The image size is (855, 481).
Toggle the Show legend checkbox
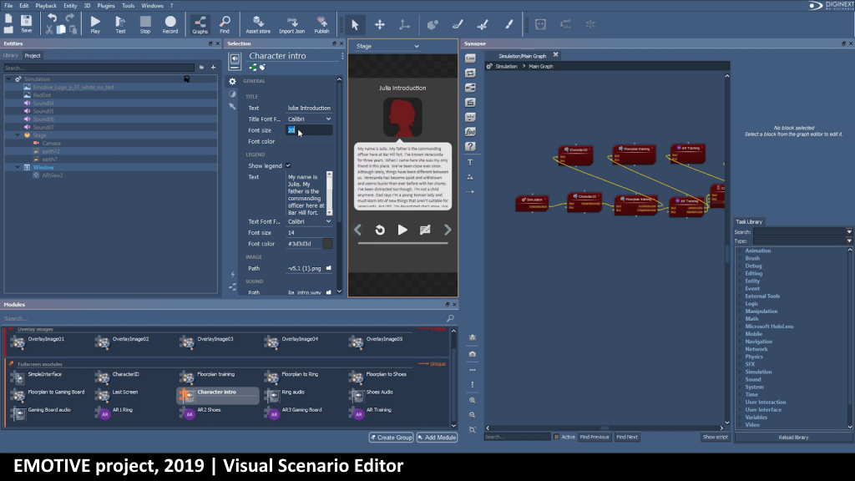tap(289, 165)
